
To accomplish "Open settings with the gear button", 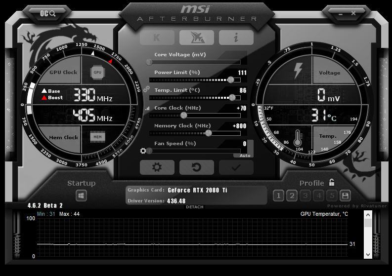I will point(157,167).
